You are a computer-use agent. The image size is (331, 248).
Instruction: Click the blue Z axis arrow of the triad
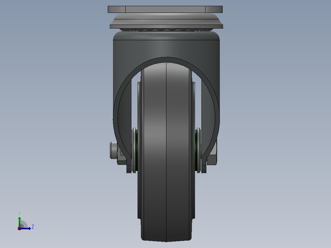click(25, 228)
